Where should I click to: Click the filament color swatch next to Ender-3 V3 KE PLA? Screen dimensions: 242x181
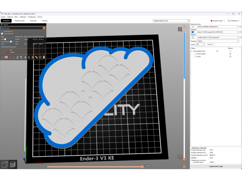(x=193, y=32)
